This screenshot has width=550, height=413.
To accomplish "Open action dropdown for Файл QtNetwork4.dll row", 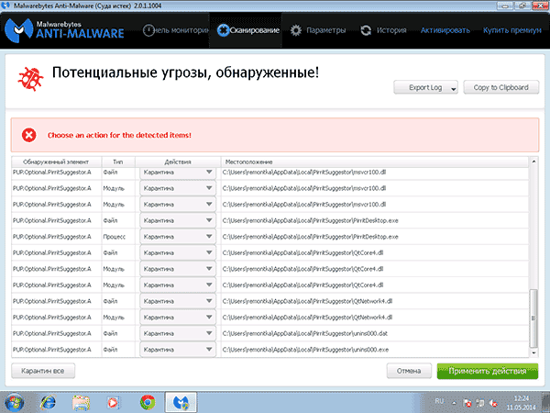I will (x=178, y=301).
